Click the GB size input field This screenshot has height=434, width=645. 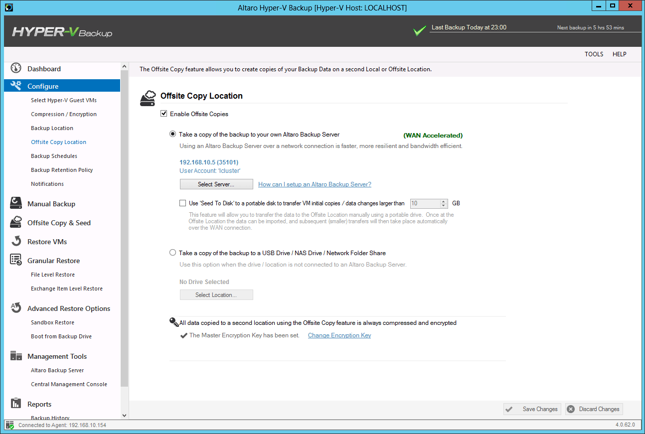[x=425, y=203]
